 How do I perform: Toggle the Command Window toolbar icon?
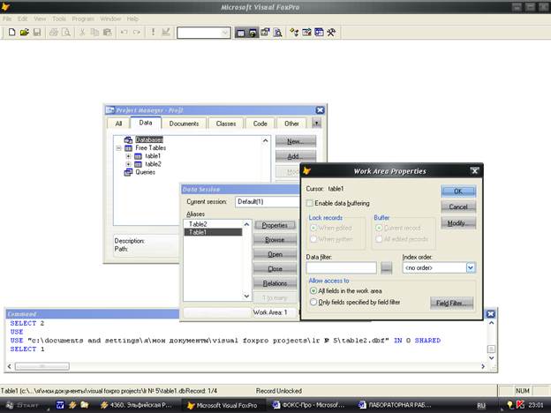pos(240,33)
